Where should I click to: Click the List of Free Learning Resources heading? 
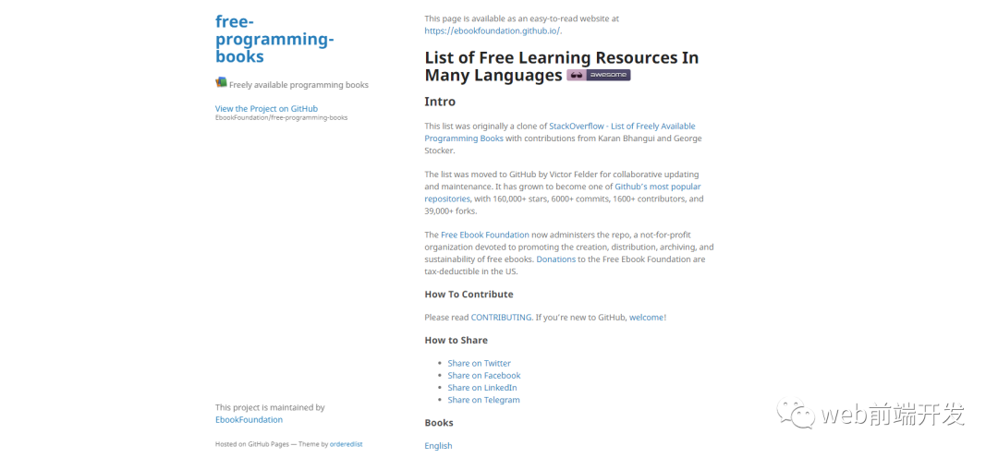coord(562,66)
